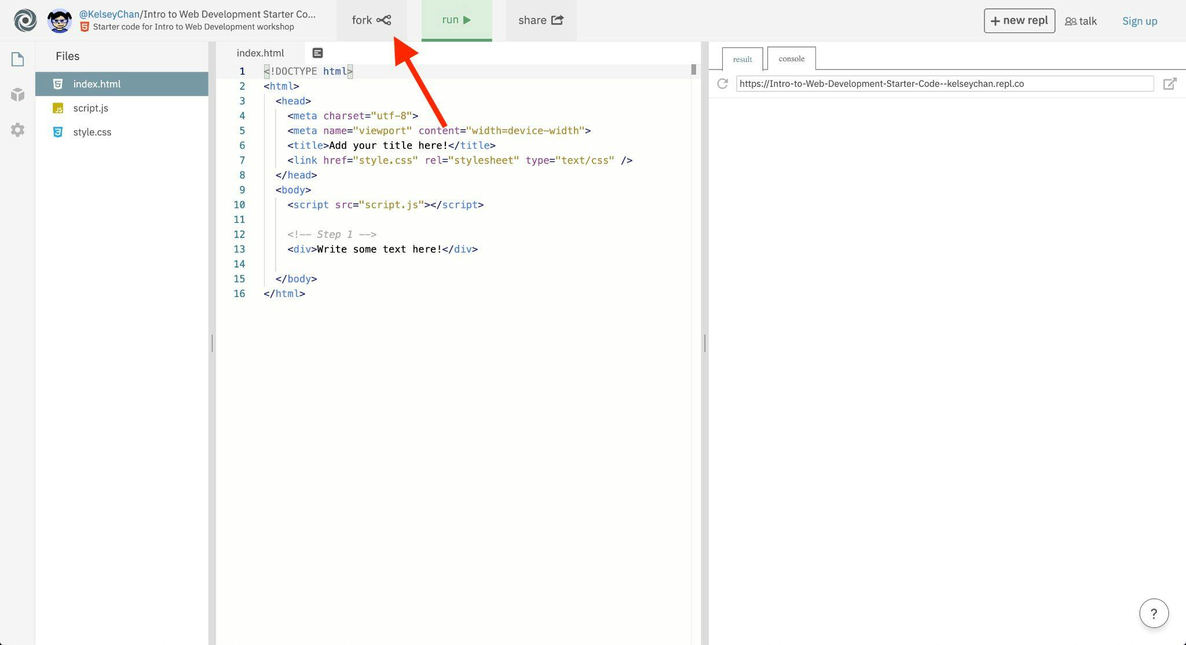Create a new repl
Viewport: 1186px width, 645px height.
point(1019,21)
